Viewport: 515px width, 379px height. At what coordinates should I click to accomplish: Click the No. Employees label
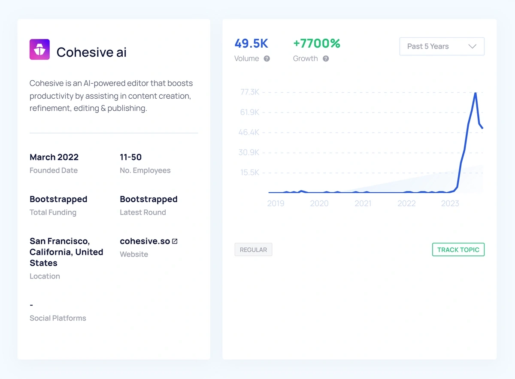145,170
